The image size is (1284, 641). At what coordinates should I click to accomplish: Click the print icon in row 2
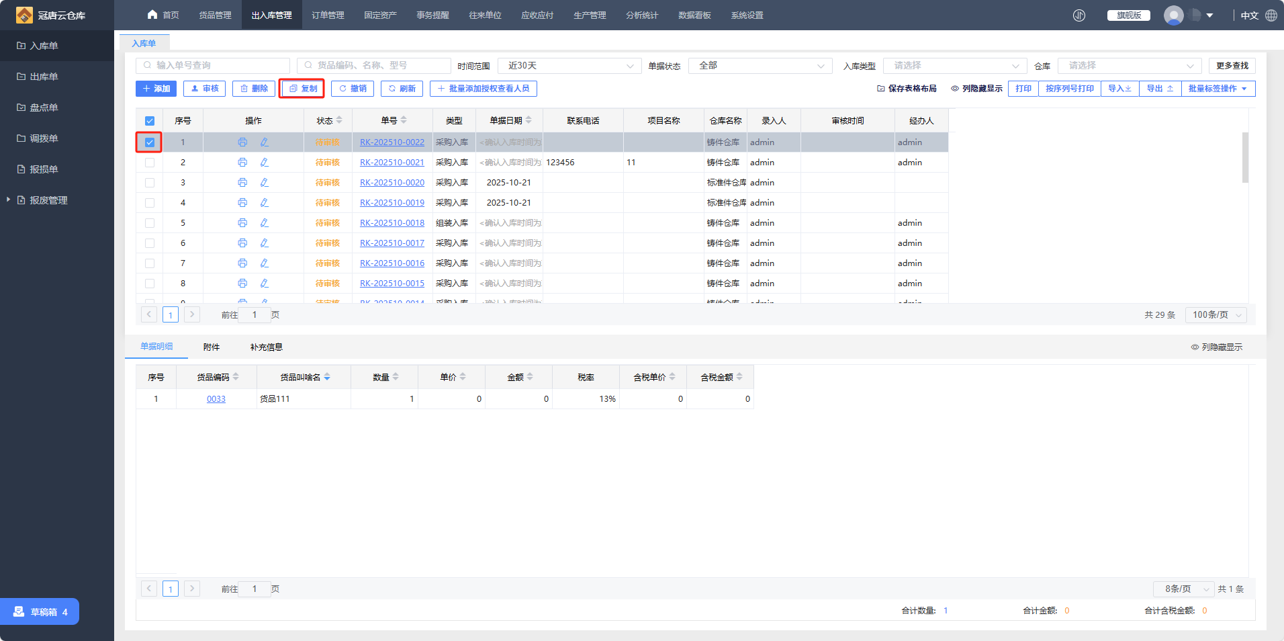click(x=242, y=163)
